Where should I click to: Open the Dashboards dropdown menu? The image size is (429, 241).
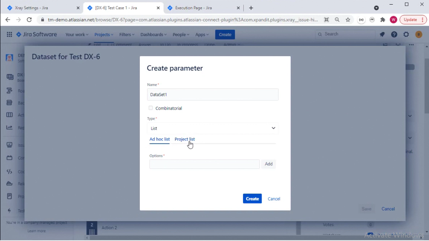152,34
